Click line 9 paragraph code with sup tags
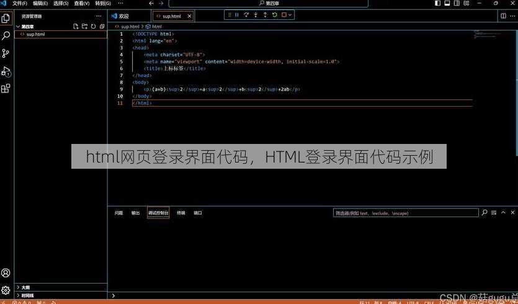 click(222, 89)
